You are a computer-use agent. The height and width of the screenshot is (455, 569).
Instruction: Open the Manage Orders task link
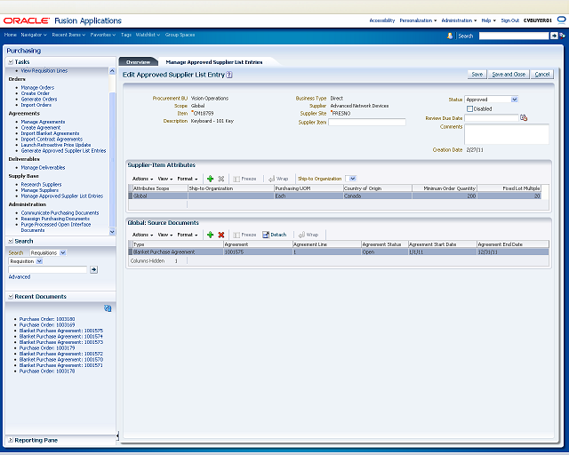coord(37,87)
